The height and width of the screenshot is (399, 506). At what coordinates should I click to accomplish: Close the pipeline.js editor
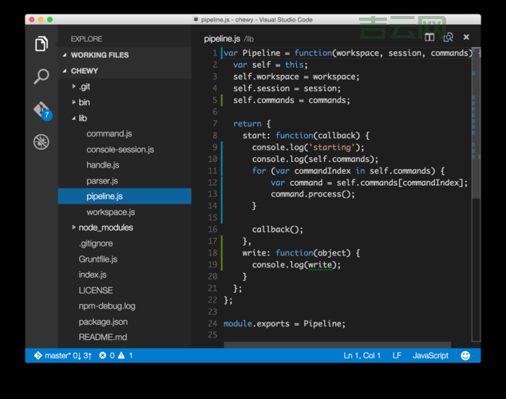tap(466, 38)
